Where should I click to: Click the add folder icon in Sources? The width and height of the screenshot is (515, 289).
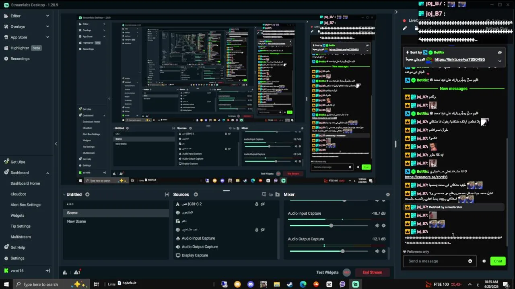point(277,194)
